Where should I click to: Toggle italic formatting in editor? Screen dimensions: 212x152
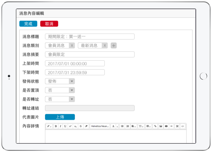click(x=60, y=126)
